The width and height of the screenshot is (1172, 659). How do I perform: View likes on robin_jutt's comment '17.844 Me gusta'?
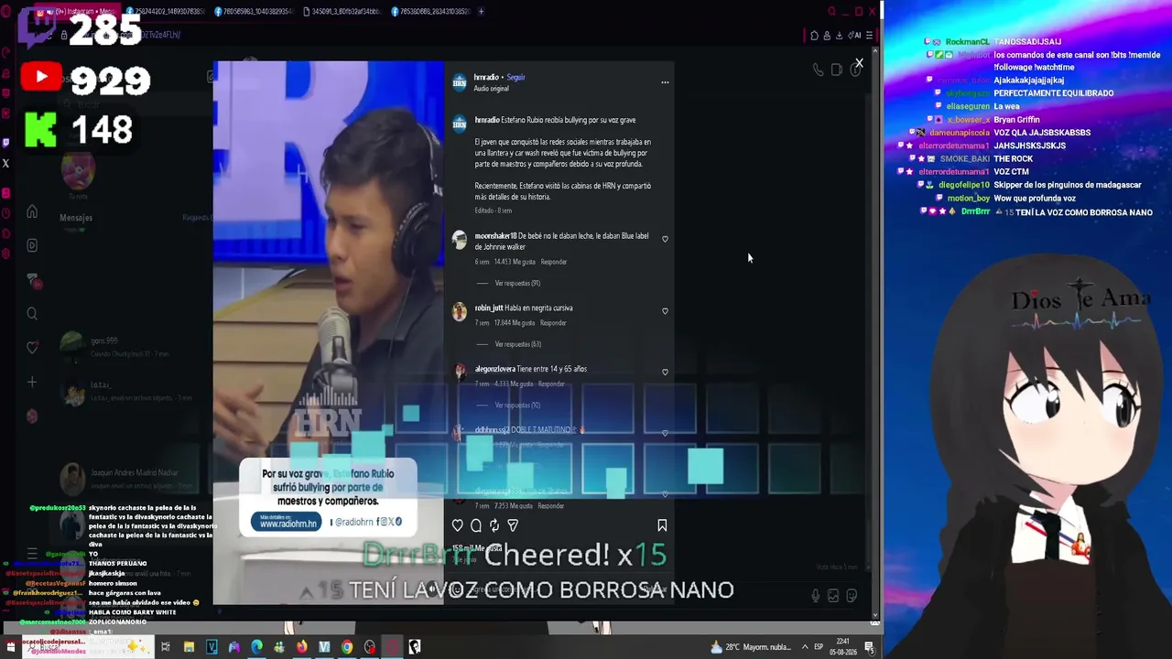(x=515, y=323)
